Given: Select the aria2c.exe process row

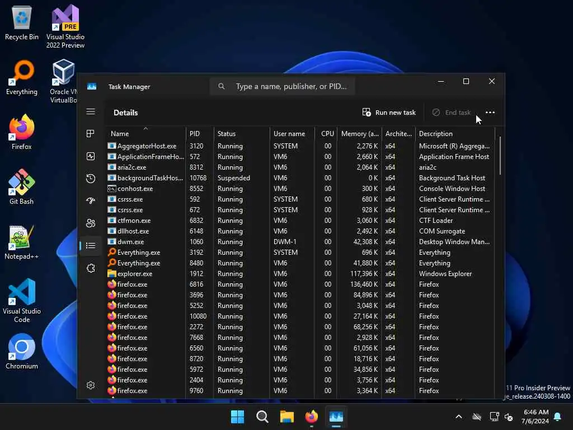Looking at the screenshot, I should pos(300,167).
